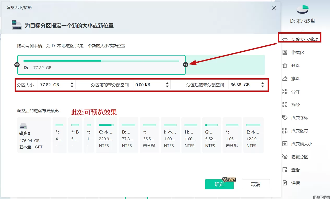The image size is (330, 199).
Task: Click the dialog header disk icon
Action: coord(17,25)
